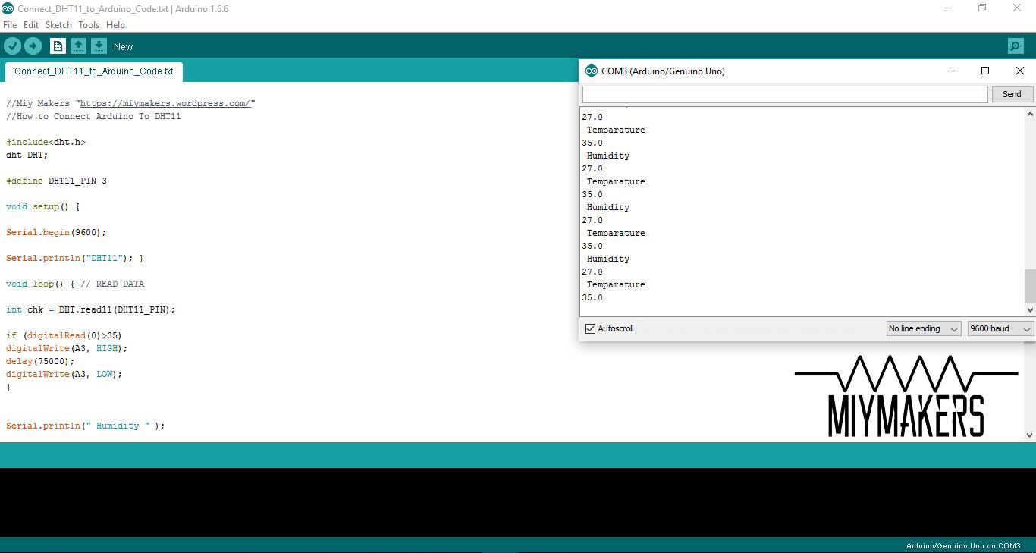Image resolution: width=1036 pixels, height=553 pixels.
Task: Restore down the main Arduino window
Action: pyautogui.click(x=982, y=8)
